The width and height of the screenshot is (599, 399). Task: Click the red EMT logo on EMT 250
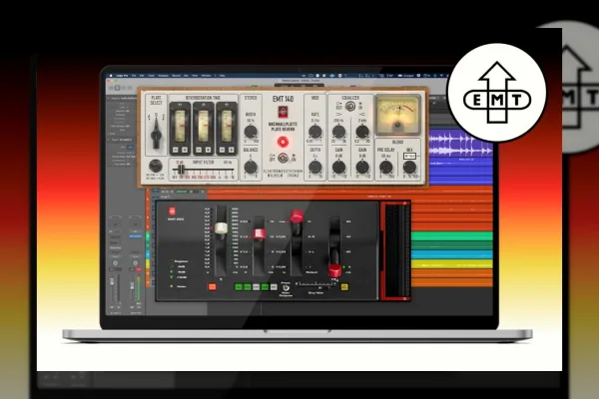[x=172, y=211]
